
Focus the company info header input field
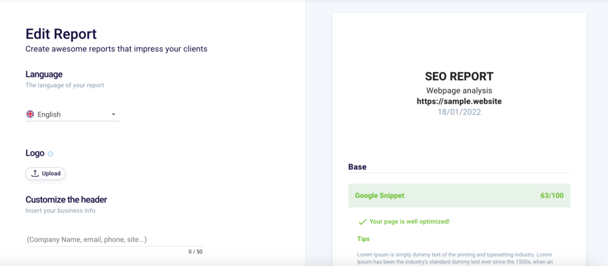pos(113,239)
